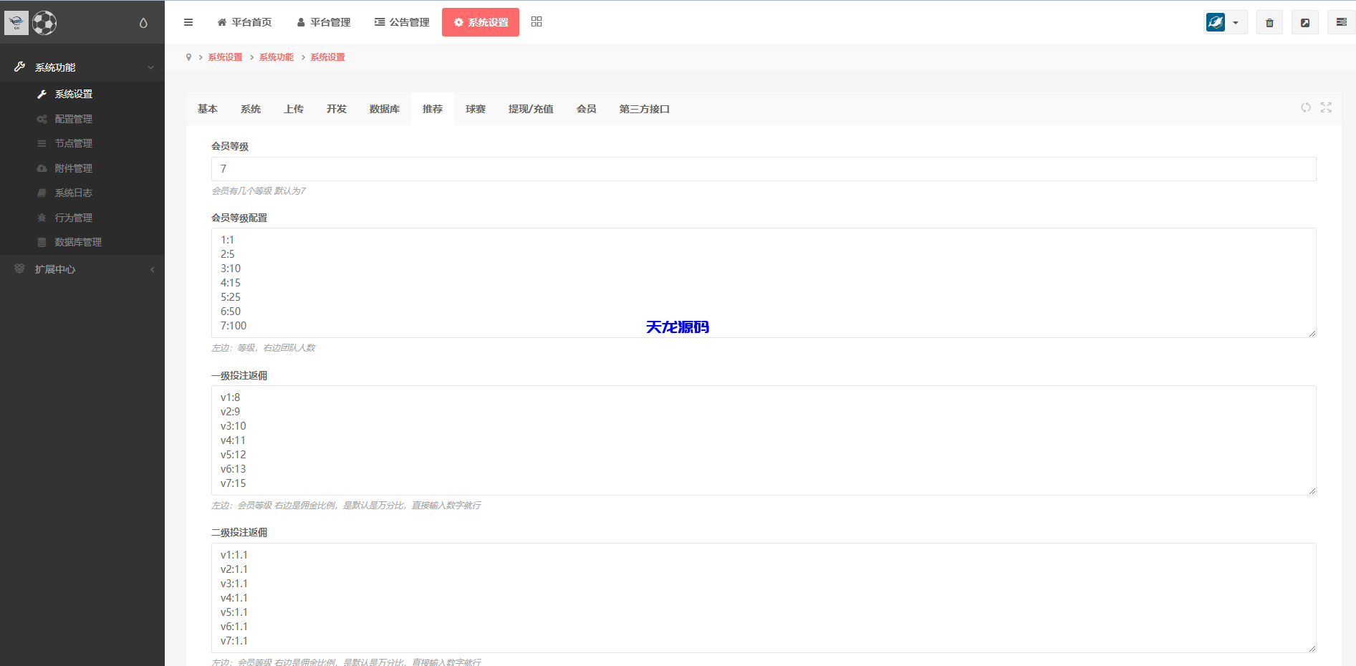Select 配置管理 in the sidebar

click(74, 119)
